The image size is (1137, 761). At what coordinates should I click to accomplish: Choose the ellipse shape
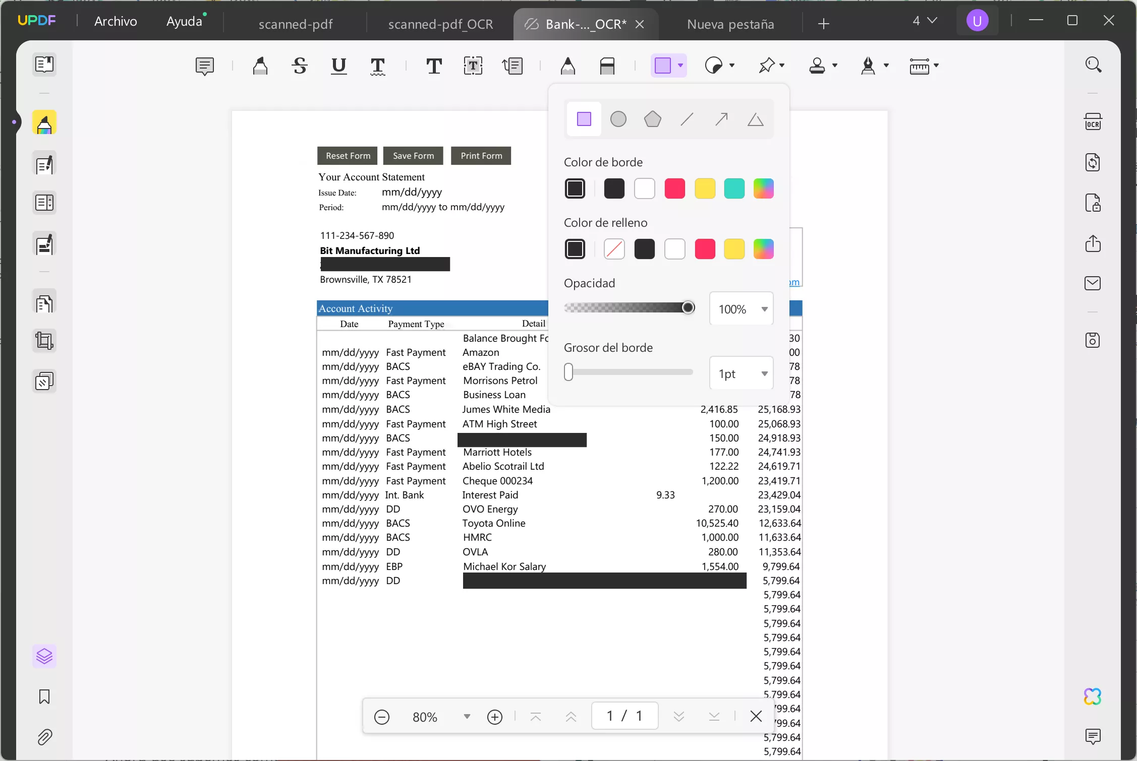tap(618, 119)
